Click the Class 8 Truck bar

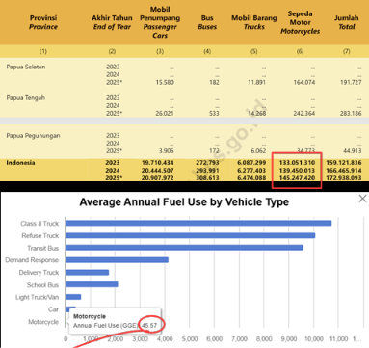point(198,223)
